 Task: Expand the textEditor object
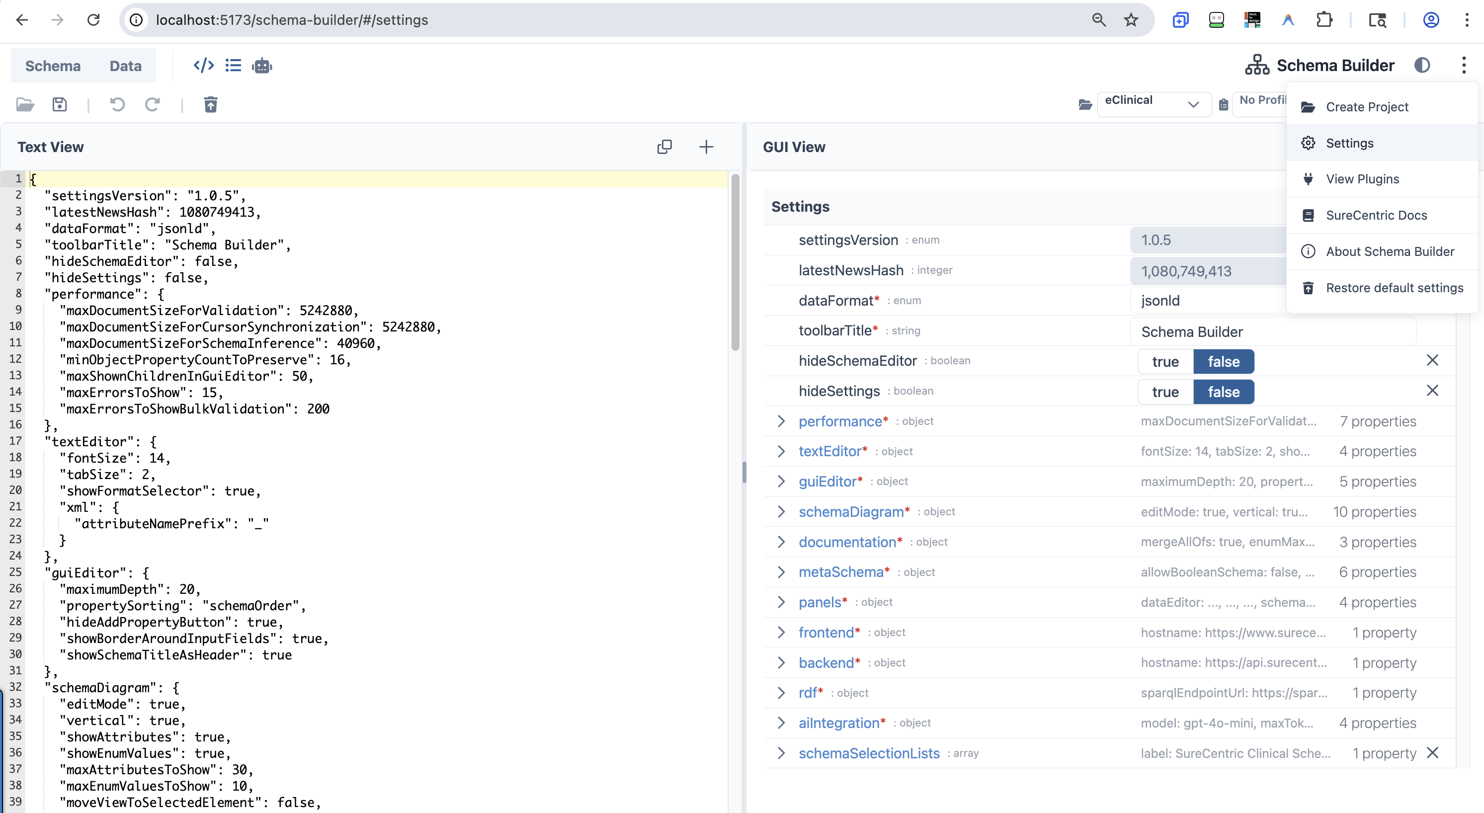coord(781,451)
